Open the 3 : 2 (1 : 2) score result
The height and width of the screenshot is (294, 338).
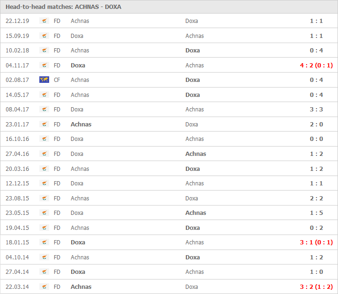click(x=316, y=287)
